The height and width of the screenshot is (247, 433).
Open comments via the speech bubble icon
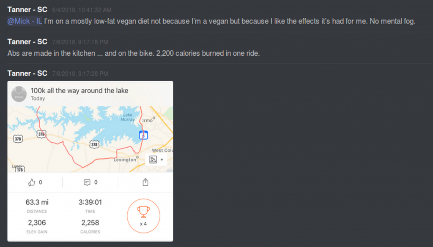87,182
